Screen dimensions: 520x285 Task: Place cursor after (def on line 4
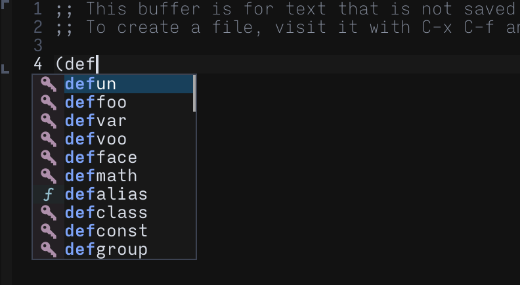(x=97, y=64)
